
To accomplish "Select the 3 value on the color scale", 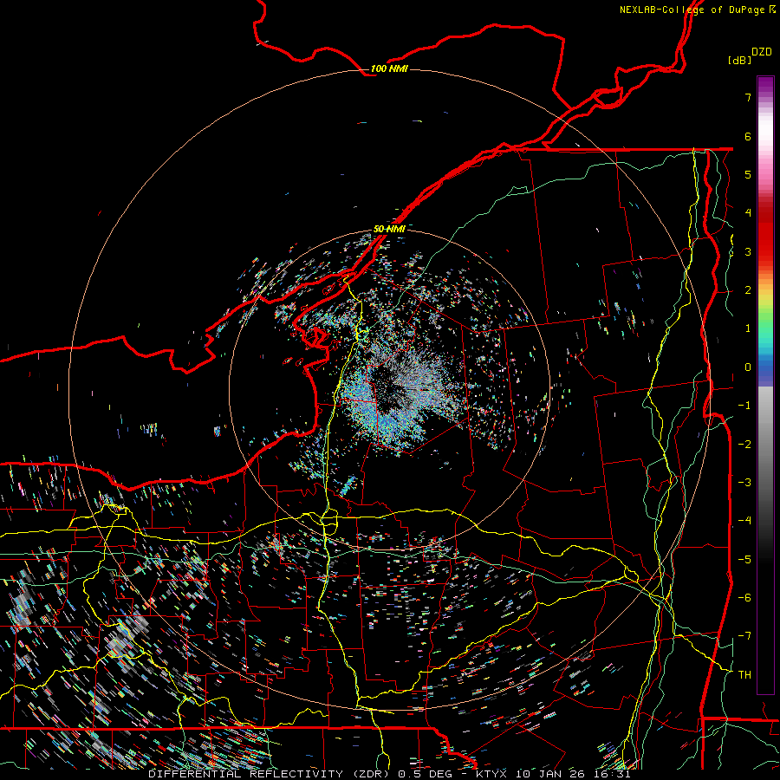I will (748, 251).
